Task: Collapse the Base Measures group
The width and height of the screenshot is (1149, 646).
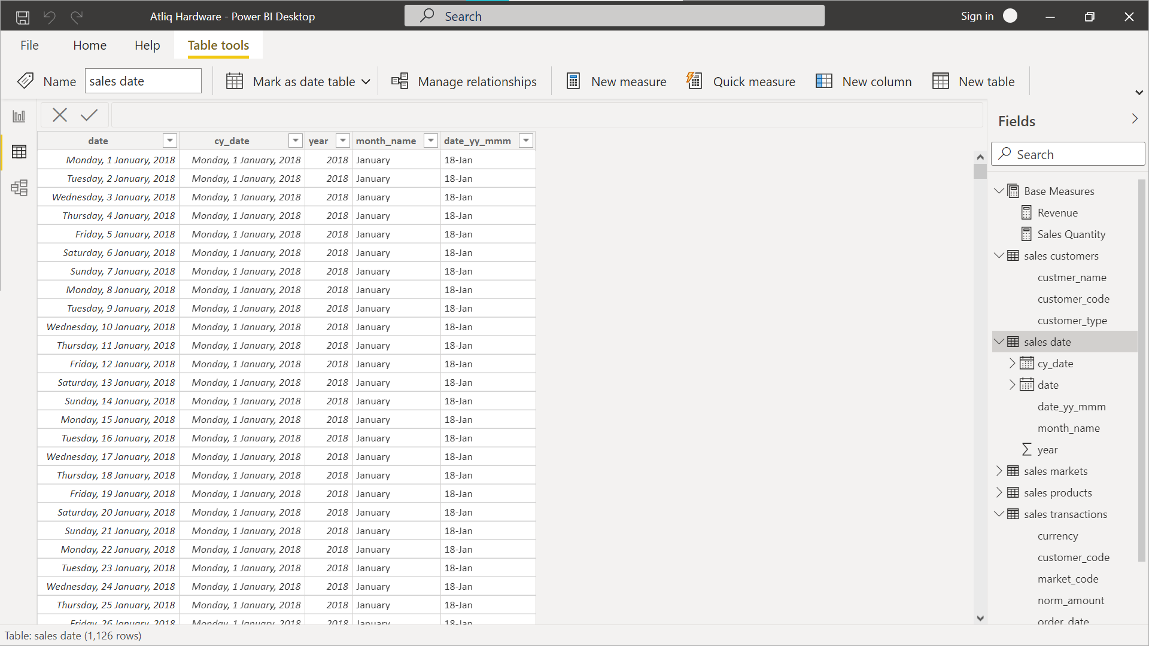Action: pos(999,191)
